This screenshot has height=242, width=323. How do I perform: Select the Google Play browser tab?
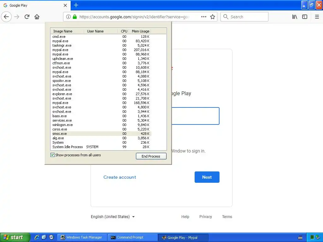click(x=35, y=5)
